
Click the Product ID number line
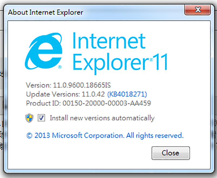[88, 103]
